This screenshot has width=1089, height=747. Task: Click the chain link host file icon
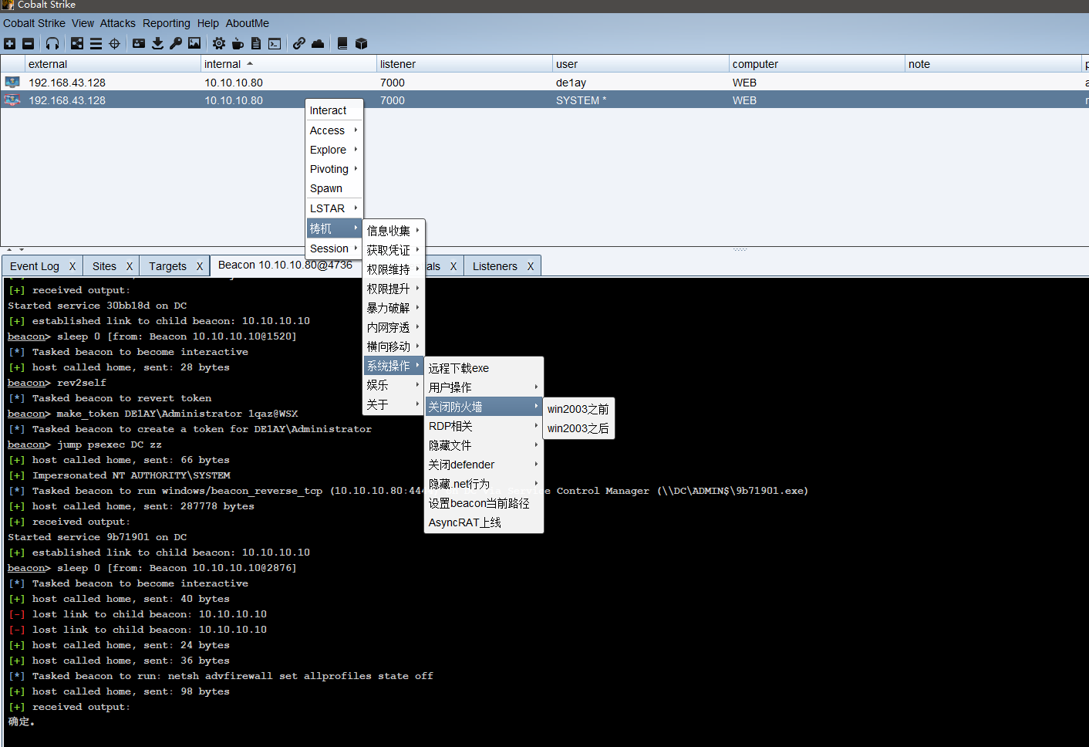click(299, 44)
